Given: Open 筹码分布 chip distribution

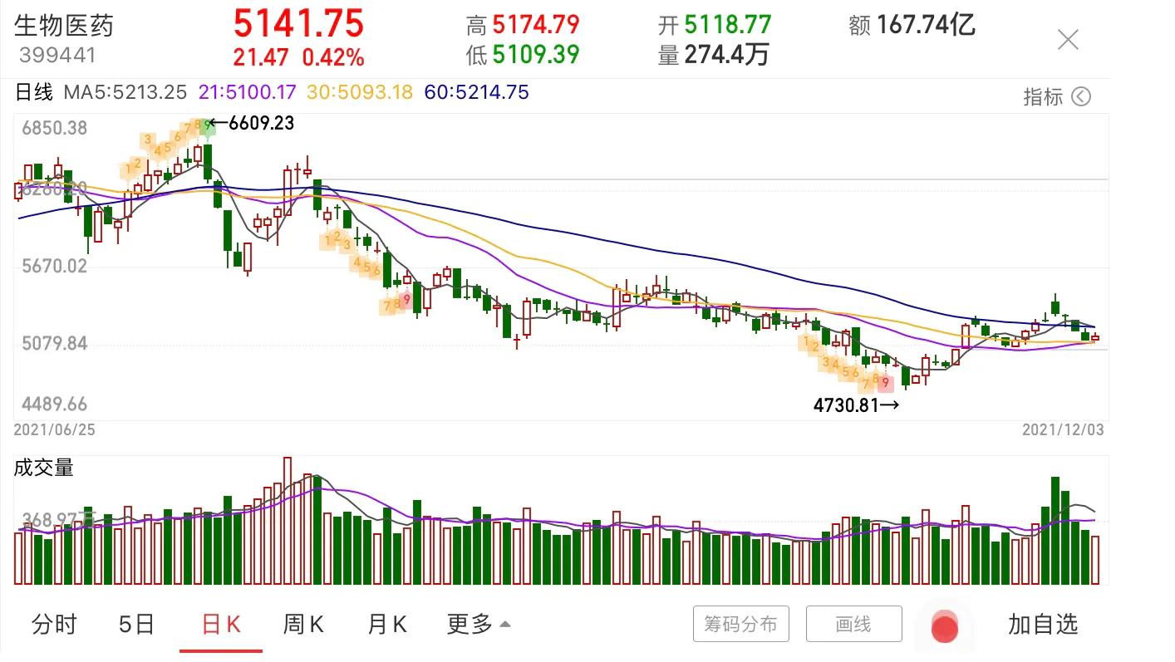Looking at the screenshot, I should tap(741, 624).
